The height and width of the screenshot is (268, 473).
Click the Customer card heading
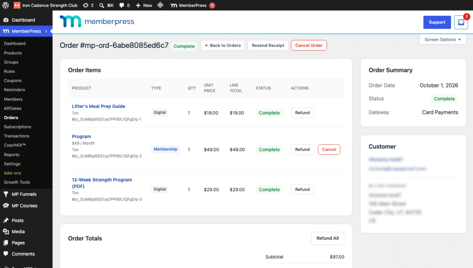382,147
